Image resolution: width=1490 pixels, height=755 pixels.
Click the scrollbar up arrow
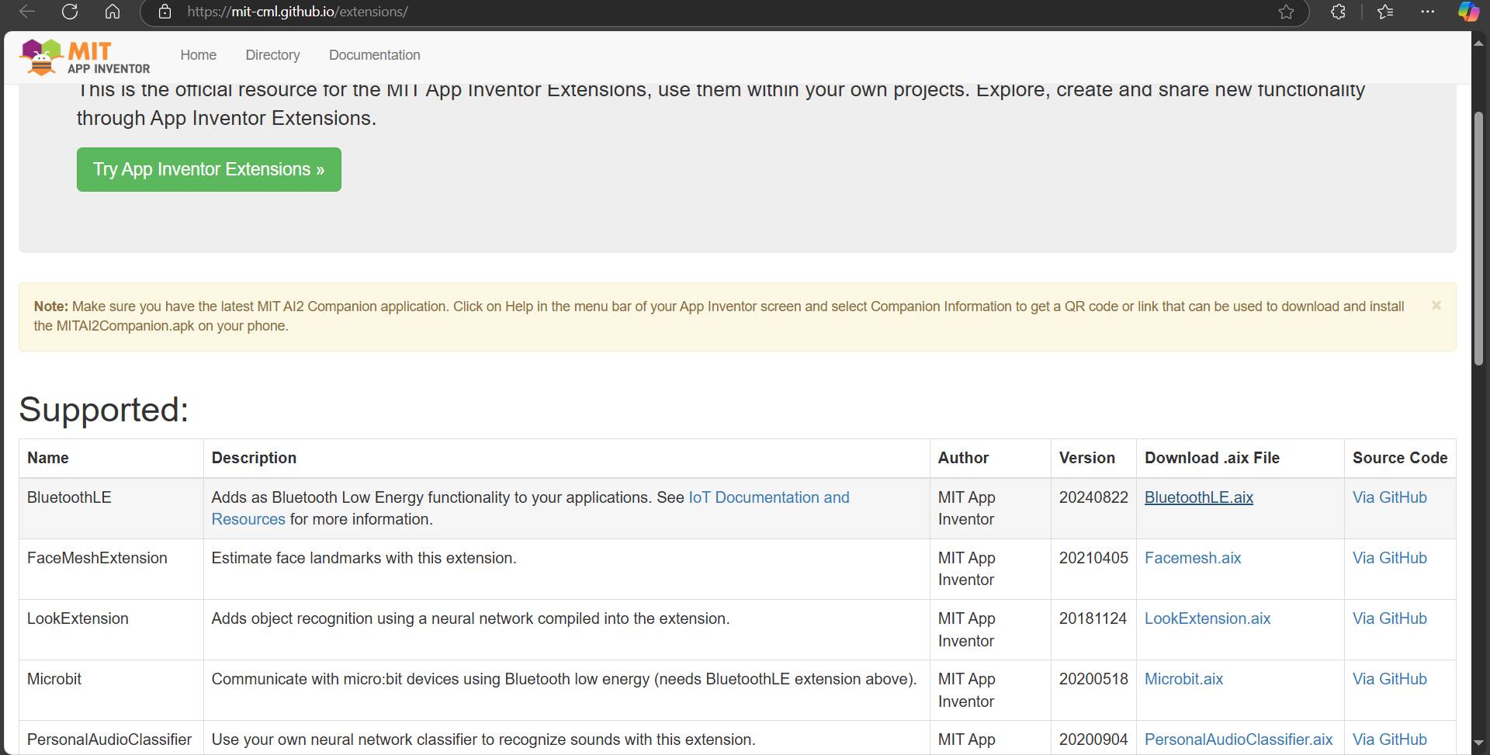point(1478,43)
